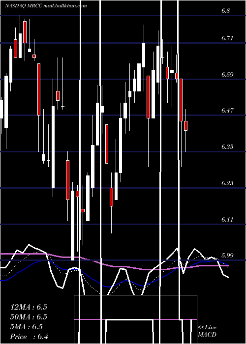This screenshot has width=246, height=344.
Task: Click the 5.99 price axis label
Action: click(x=227, y=256)
